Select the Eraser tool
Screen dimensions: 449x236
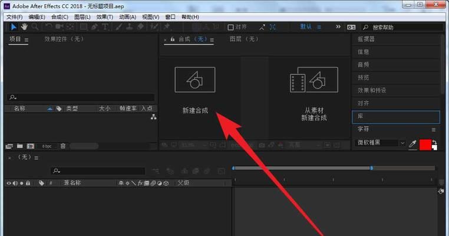pos(140,27)
